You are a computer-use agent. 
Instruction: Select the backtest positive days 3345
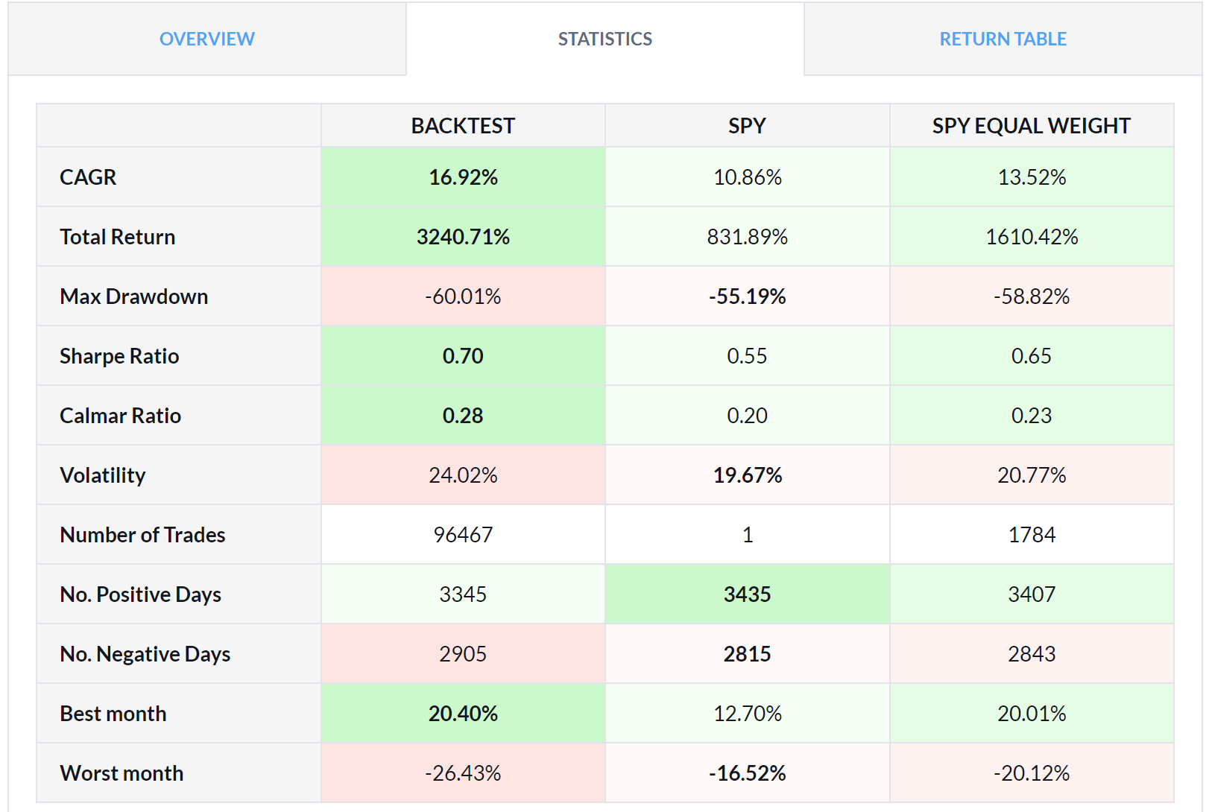click(463, 594)
